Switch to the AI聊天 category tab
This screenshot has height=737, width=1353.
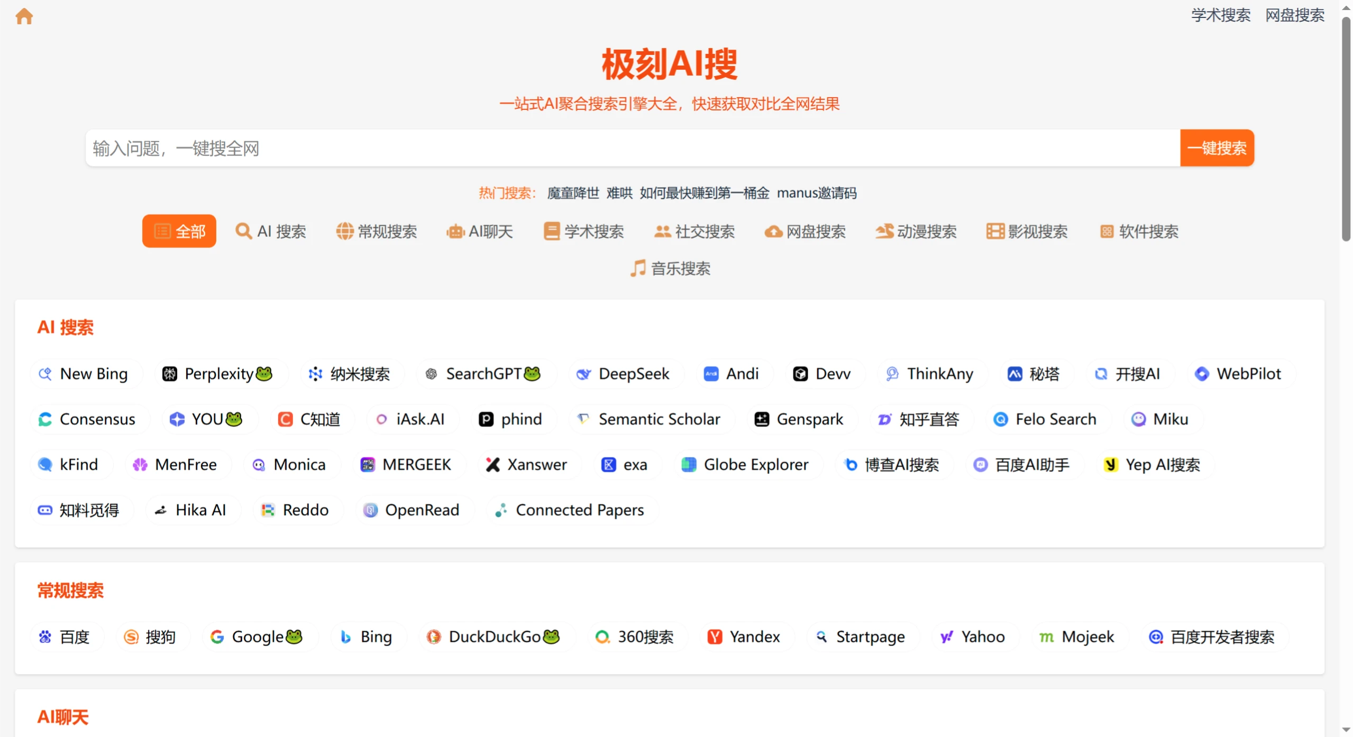(479, 231)
